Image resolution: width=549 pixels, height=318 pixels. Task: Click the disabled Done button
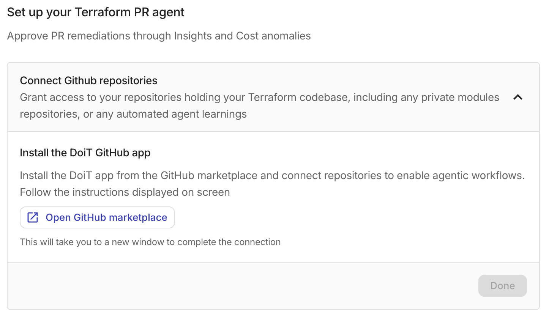(x=502, y=286)
